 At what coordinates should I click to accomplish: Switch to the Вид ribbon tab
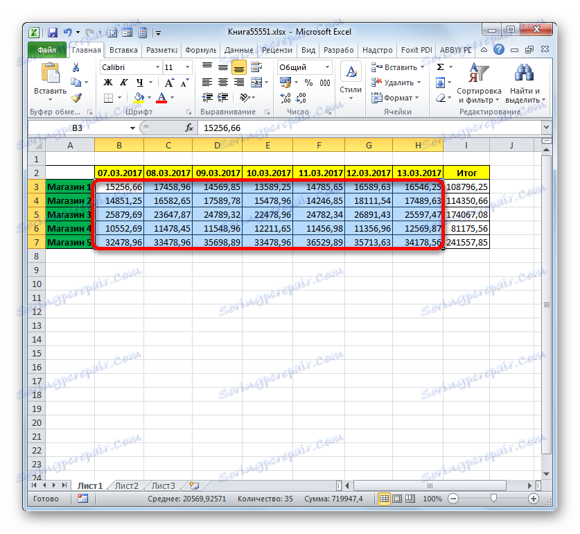tap(308, 50)
